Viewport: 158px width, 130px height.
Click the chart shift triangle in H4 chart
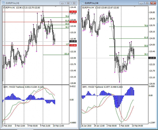tap(134, 7)
